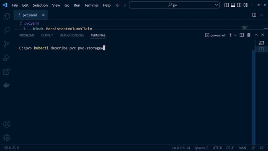Screen dimensions: 268x151
Task: Open the Edit menu
Action: pyautogui.click(x=25, y=5)
